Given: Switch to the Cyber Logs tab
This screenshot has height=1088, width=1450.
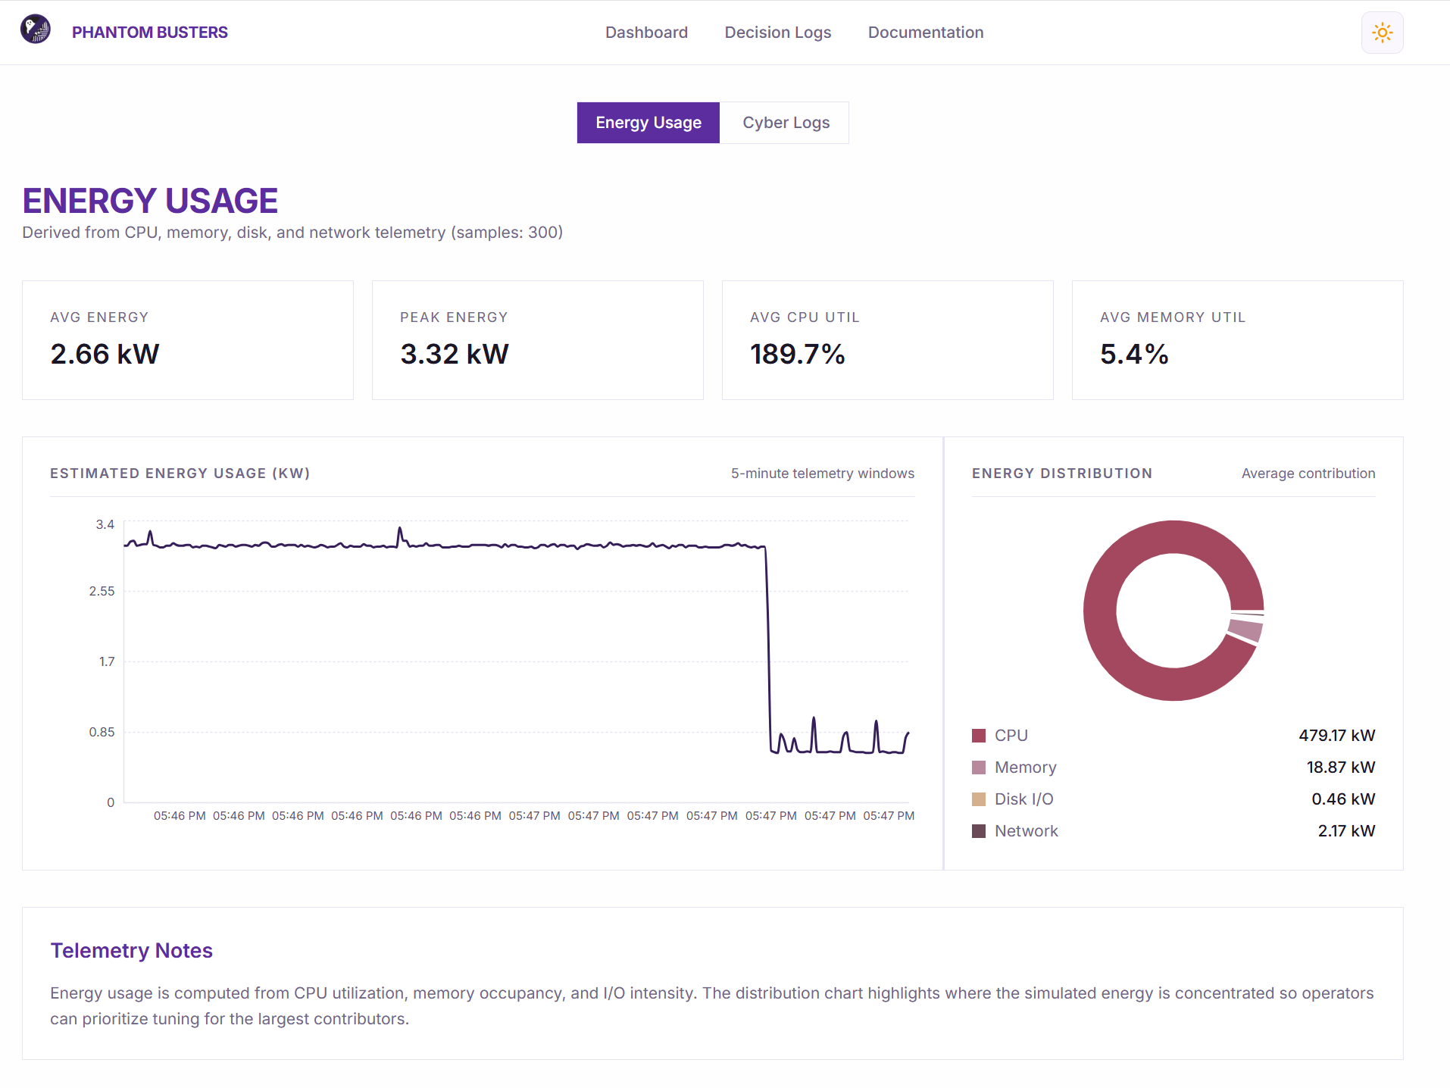Looking at the screenshot, I should (x=785, y=123).
